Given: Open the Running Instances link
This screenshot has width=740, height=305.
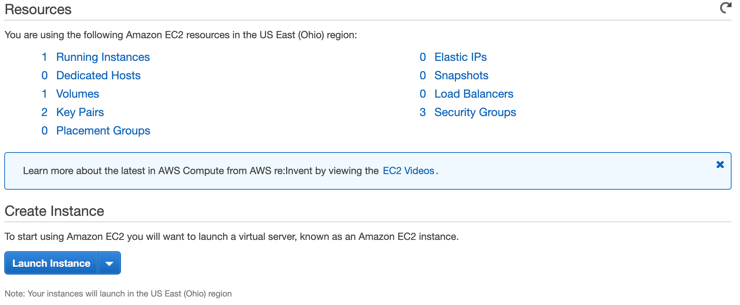Looking at the screenshot, I should tap(103, 57).
